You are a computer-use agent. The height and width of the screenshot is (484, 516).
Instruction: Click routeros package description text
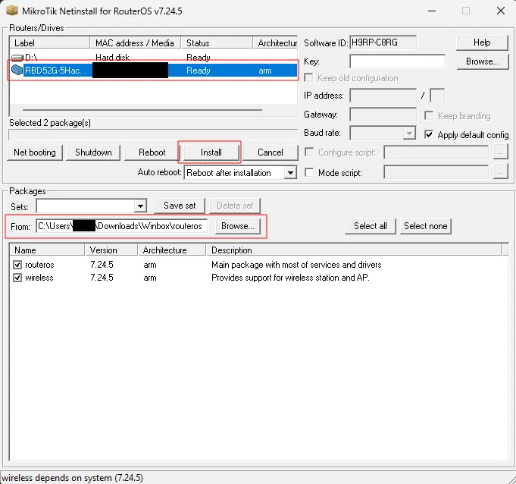296,265
